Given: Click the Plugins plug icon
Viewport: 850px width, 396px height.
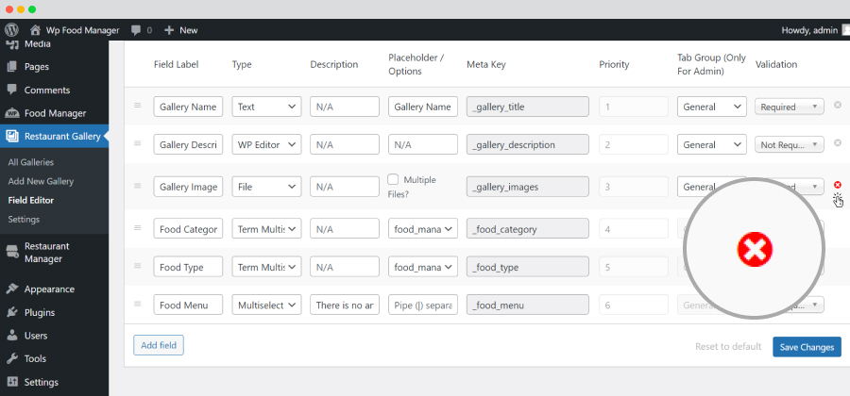Looking at the screenshot, I should pos(12,312).
